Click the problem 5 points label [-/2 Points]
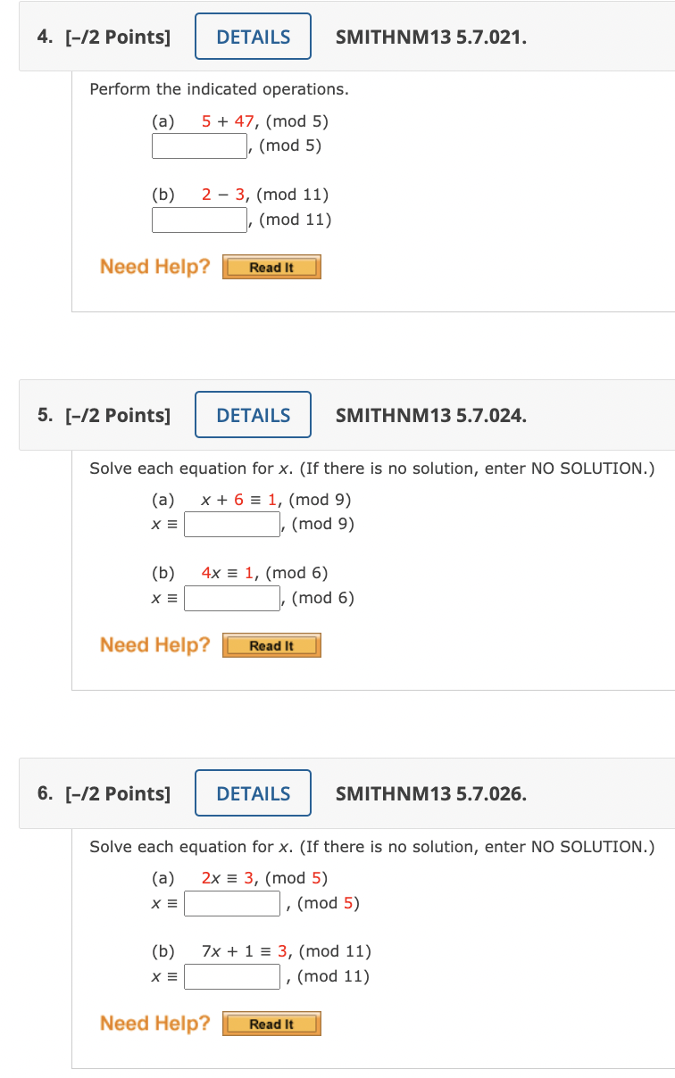 coord(115,414)
